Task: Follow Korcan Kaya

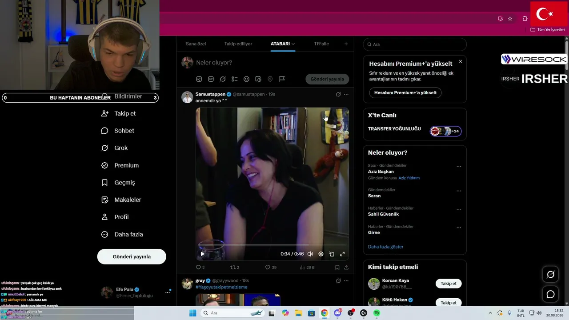Action: (449, 284)
